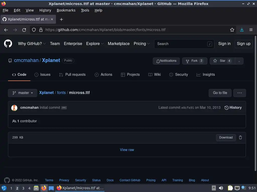Click the trash delete file icon

point(240,137)
